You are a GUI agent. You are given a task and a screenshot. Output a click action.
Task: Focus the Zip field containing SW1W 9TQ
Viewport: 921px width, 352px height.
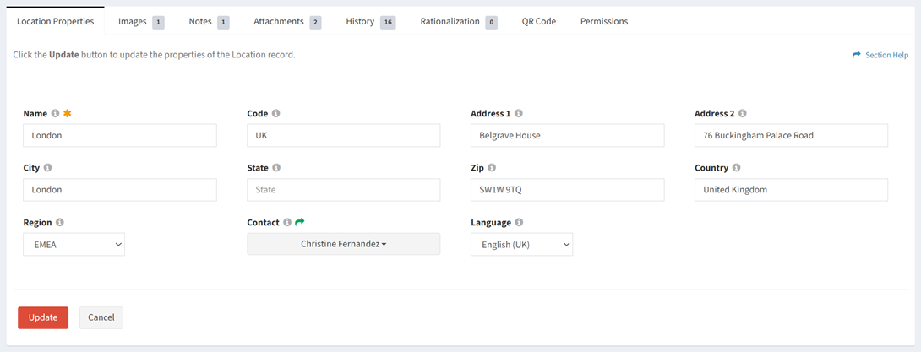pyautogui.click(x=567, y=190)
